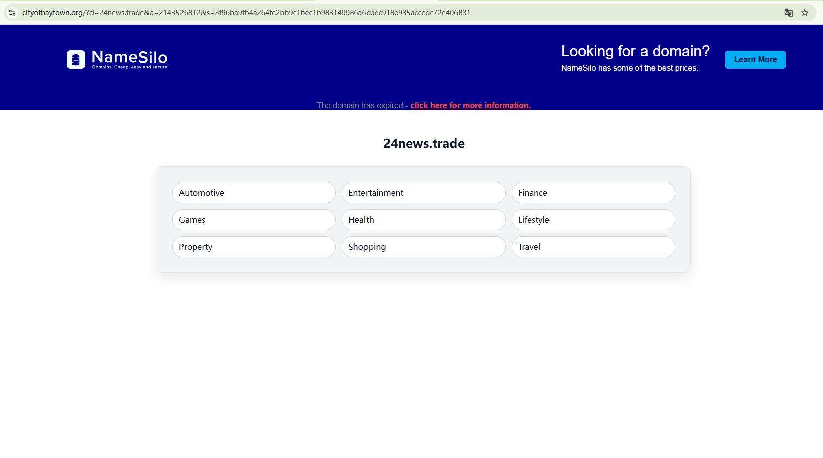This screenshot has height=458, width=823.
Task: Click the NameSilo logo
Action: tap(117, 59)
